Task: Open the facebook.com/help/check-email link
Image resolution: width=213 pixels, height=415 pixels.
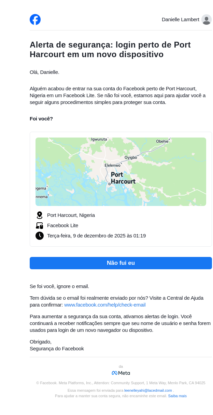Action: pyautogui.click(x=105, y=305)
